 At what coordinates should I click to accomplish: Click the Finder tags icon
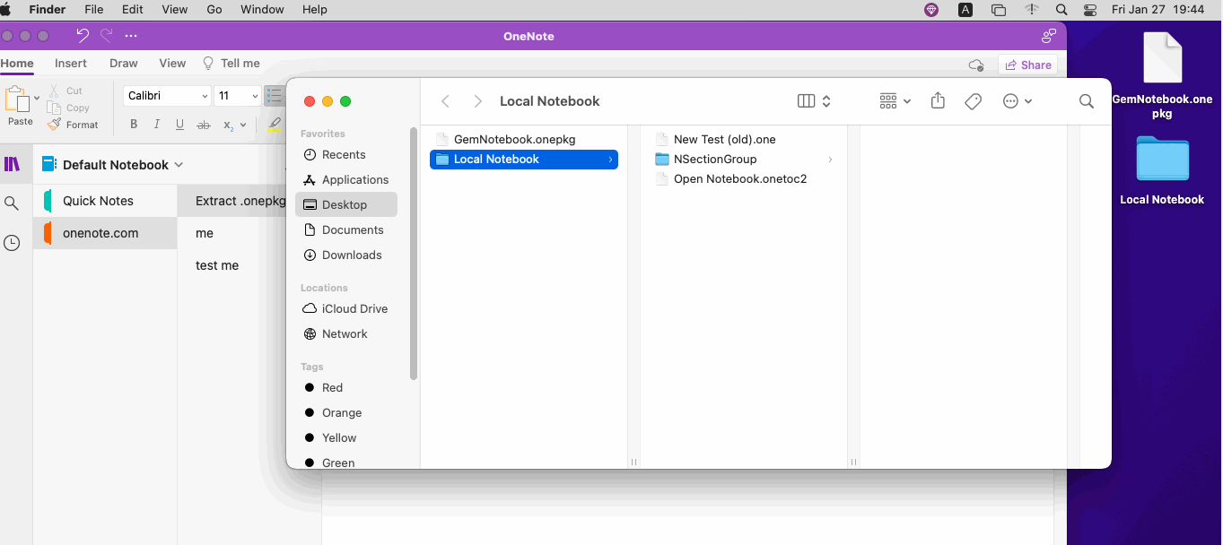pyautogui.click(x=973, y=101)
